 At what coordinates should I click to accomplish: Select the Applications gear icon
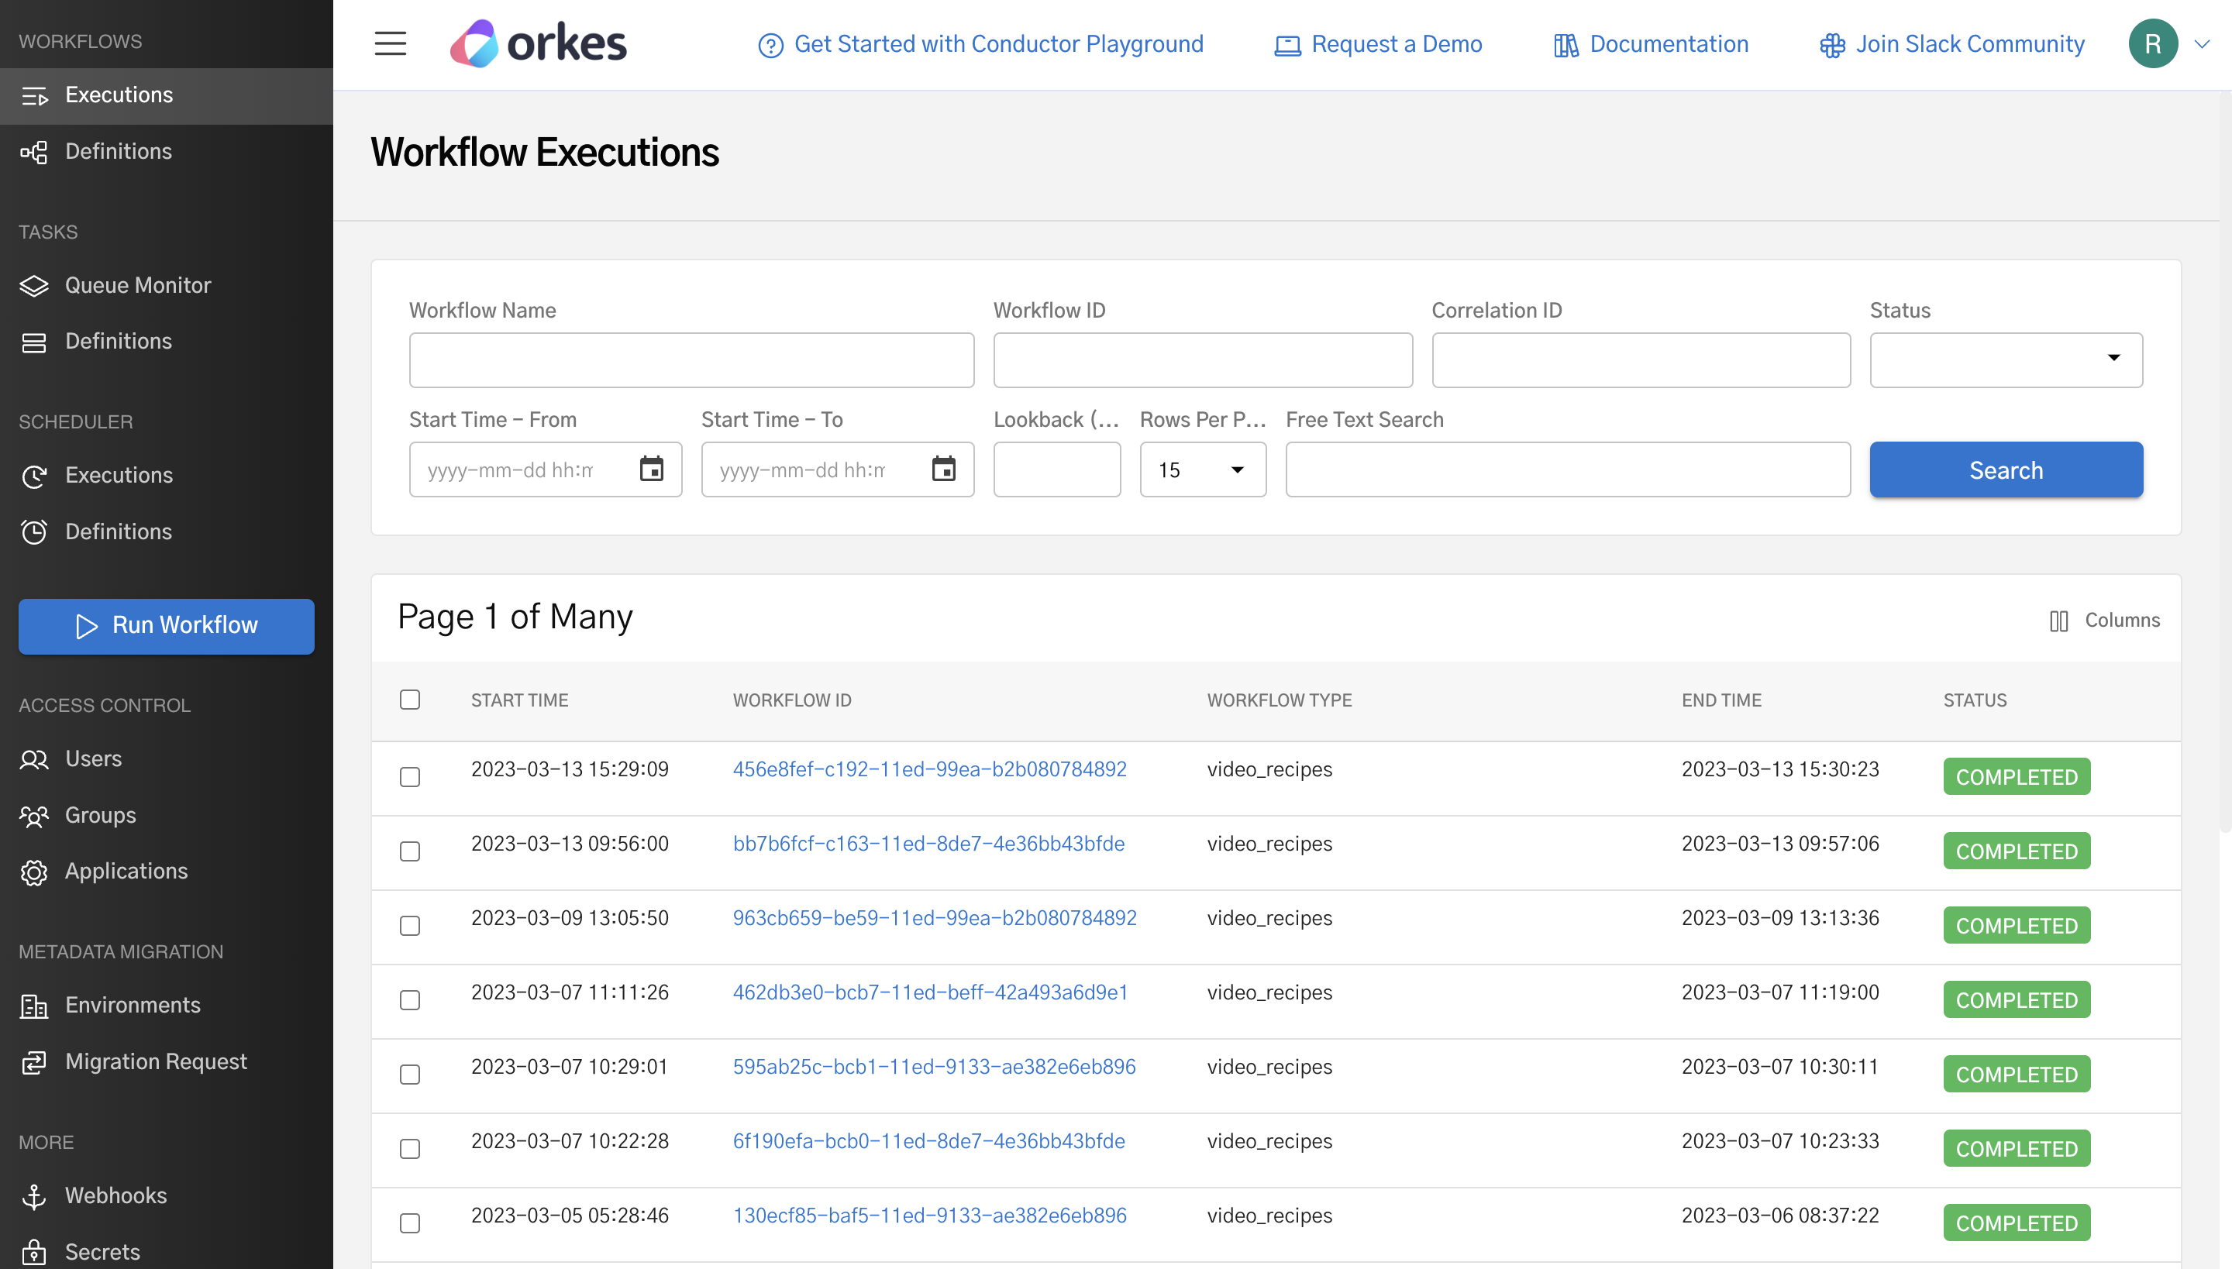34,872
